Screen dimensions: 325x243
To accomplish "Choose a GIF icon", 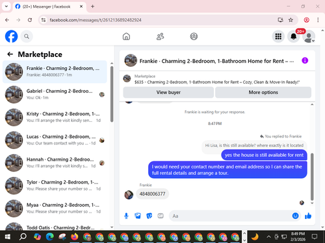I will (161, 216).
